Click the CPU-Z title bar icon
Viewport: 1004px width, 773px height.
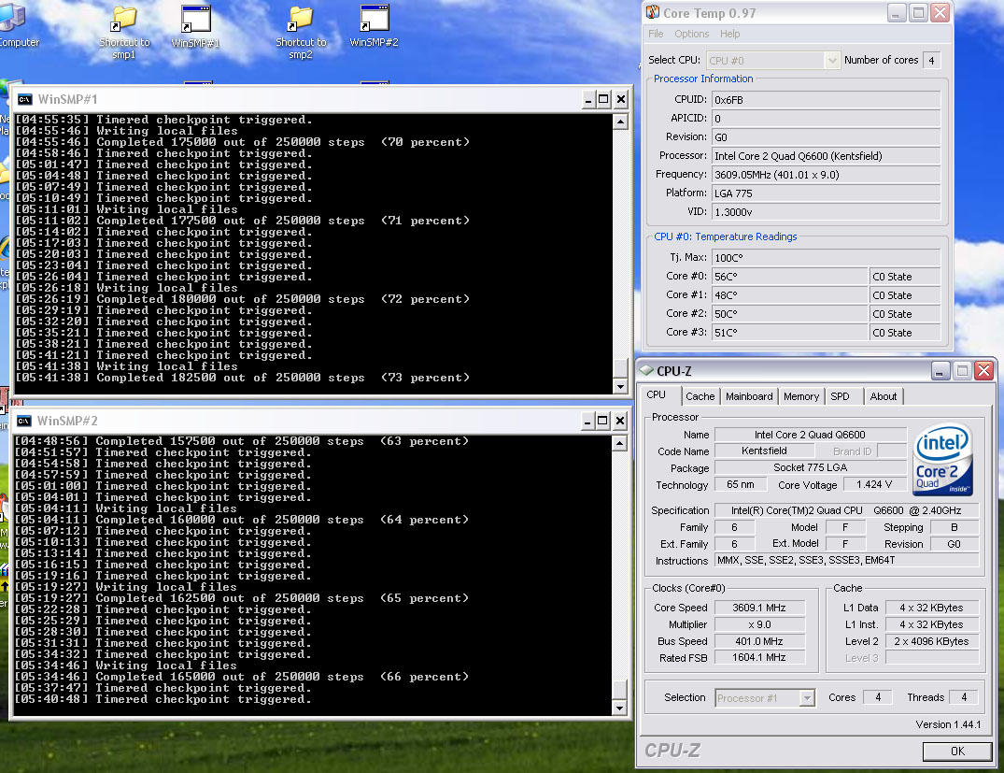pyautogui.click(x=646, y=370)
